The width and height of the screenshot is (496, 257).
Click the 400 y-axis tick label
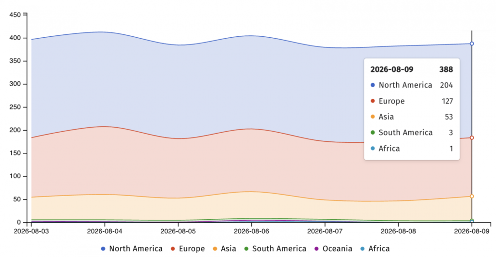15,38
